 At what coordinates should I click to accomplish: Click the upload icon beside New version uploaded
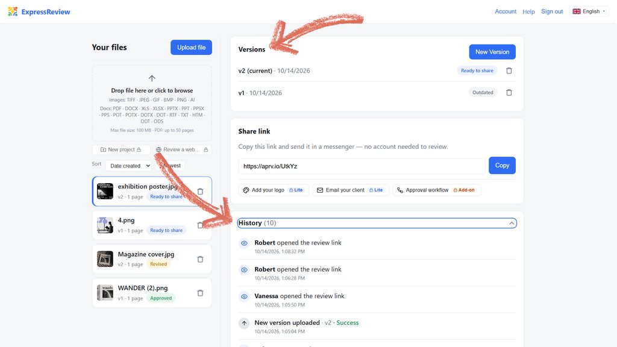click(245, 324)
